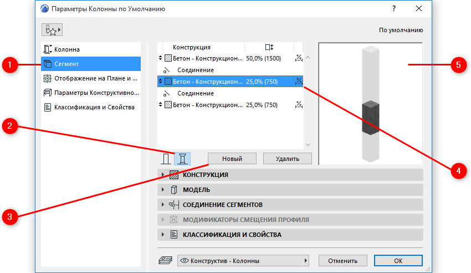Screen dimensions: 471x273
Task: Click the 3D column preview
Action: [371, 104]
